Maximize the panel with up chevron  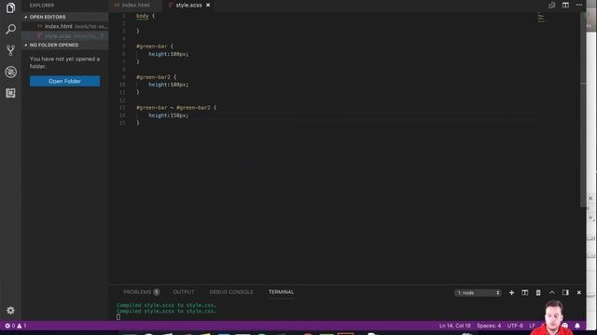pos(551,292)
